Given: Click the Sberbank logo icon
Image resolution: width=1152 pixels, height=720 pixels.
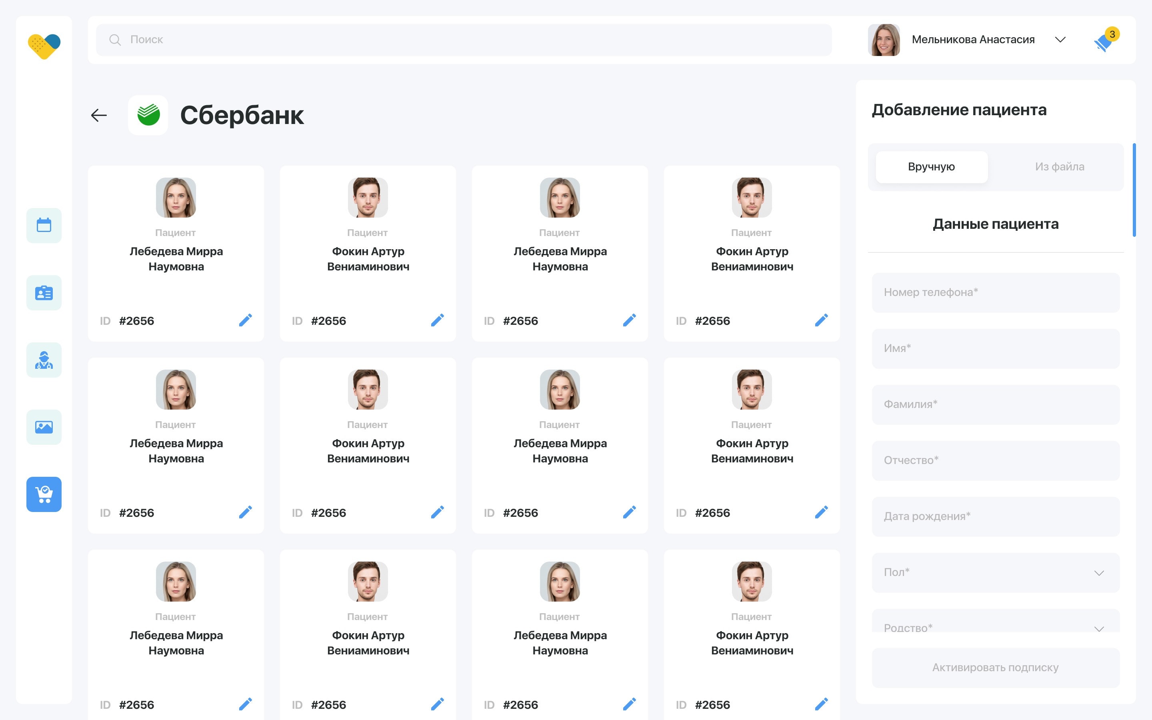Looking at the screenshot, I should 148,115.
